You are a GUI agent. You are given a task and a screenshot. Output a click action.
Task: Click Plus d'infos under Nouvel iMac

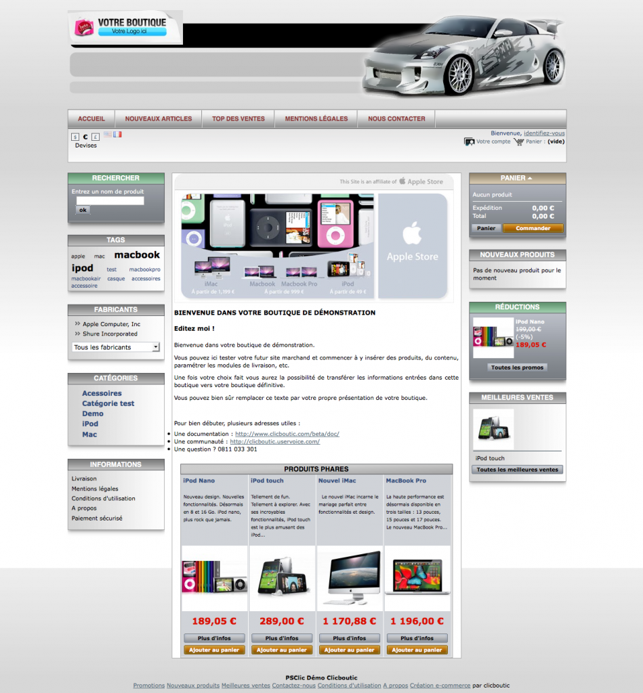click(x=350, y=638)
